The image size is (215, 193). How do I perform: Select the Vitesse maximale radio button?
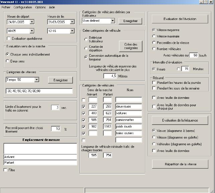(154, 36)
